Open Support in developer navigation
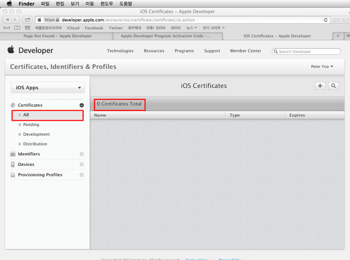 (212, 51)
